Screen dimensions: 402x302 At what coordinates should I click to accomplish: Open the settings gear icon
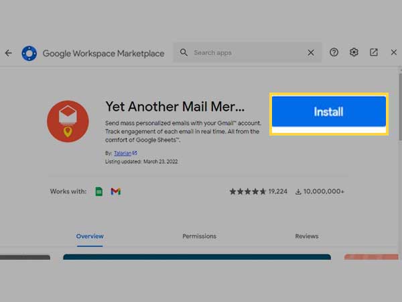click(x=354, y=52)
